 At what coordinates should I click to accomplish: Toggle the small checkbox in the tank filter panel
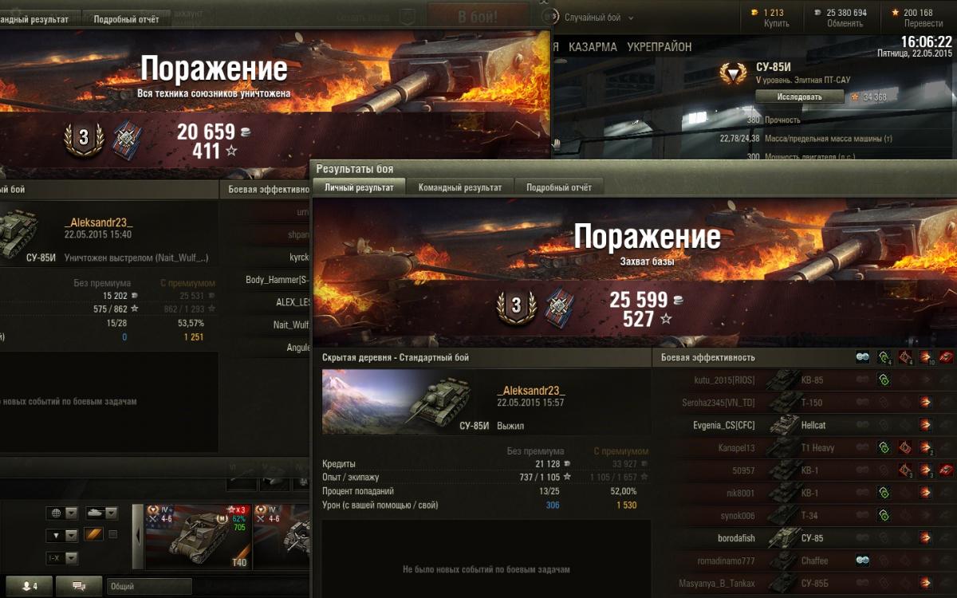pos(112,534)
